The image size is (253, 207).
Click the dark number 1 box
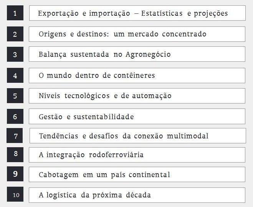tap(15, 13)
